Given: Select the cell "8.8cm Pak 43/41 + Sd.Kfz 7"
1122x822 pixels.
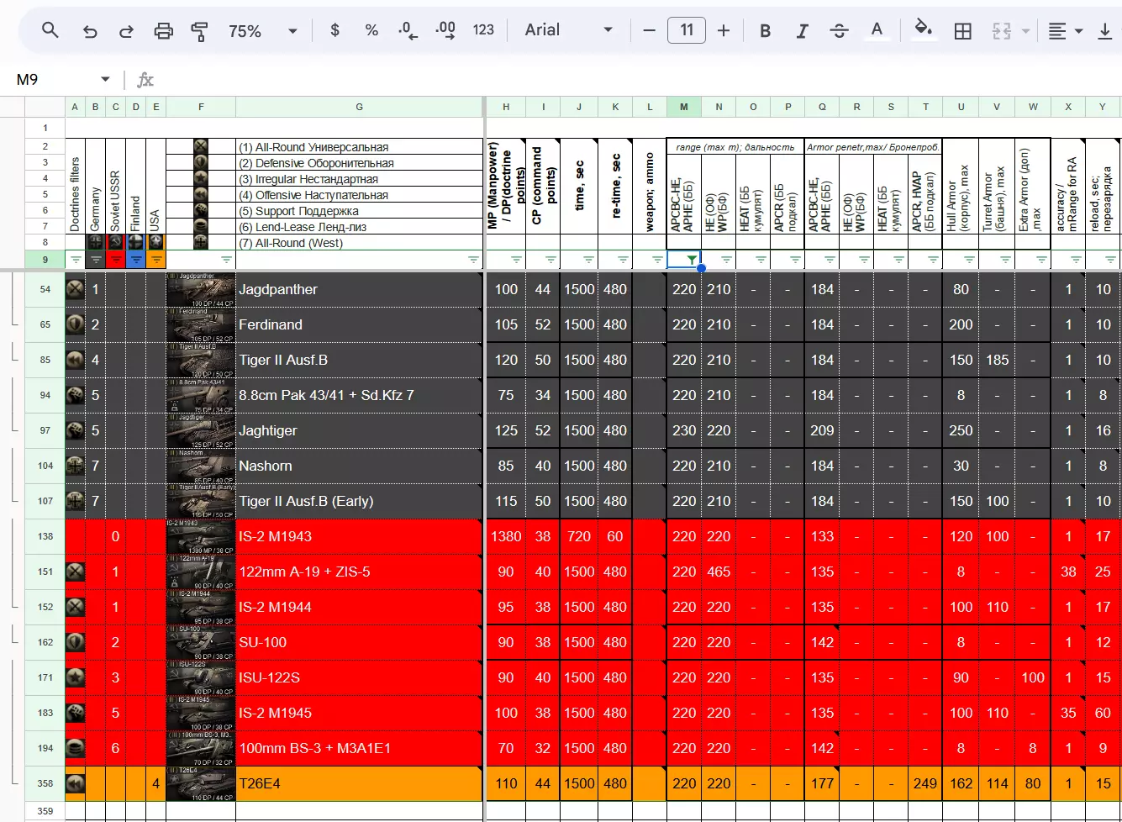Looking at the screenshot, I should coord(360,395).
